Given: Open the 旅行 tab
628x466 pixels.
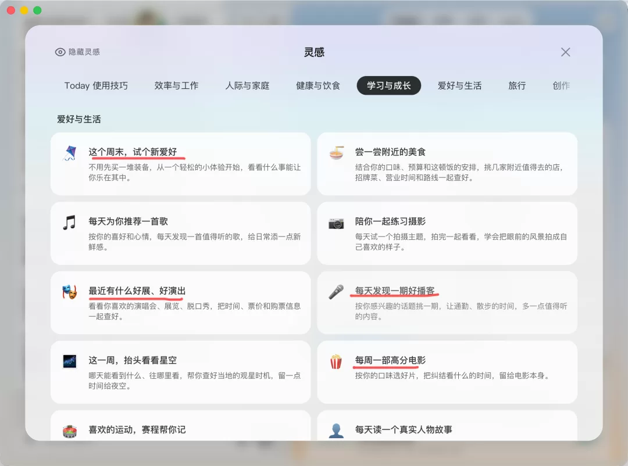Looking at the screenshot, I should [517, 85].
